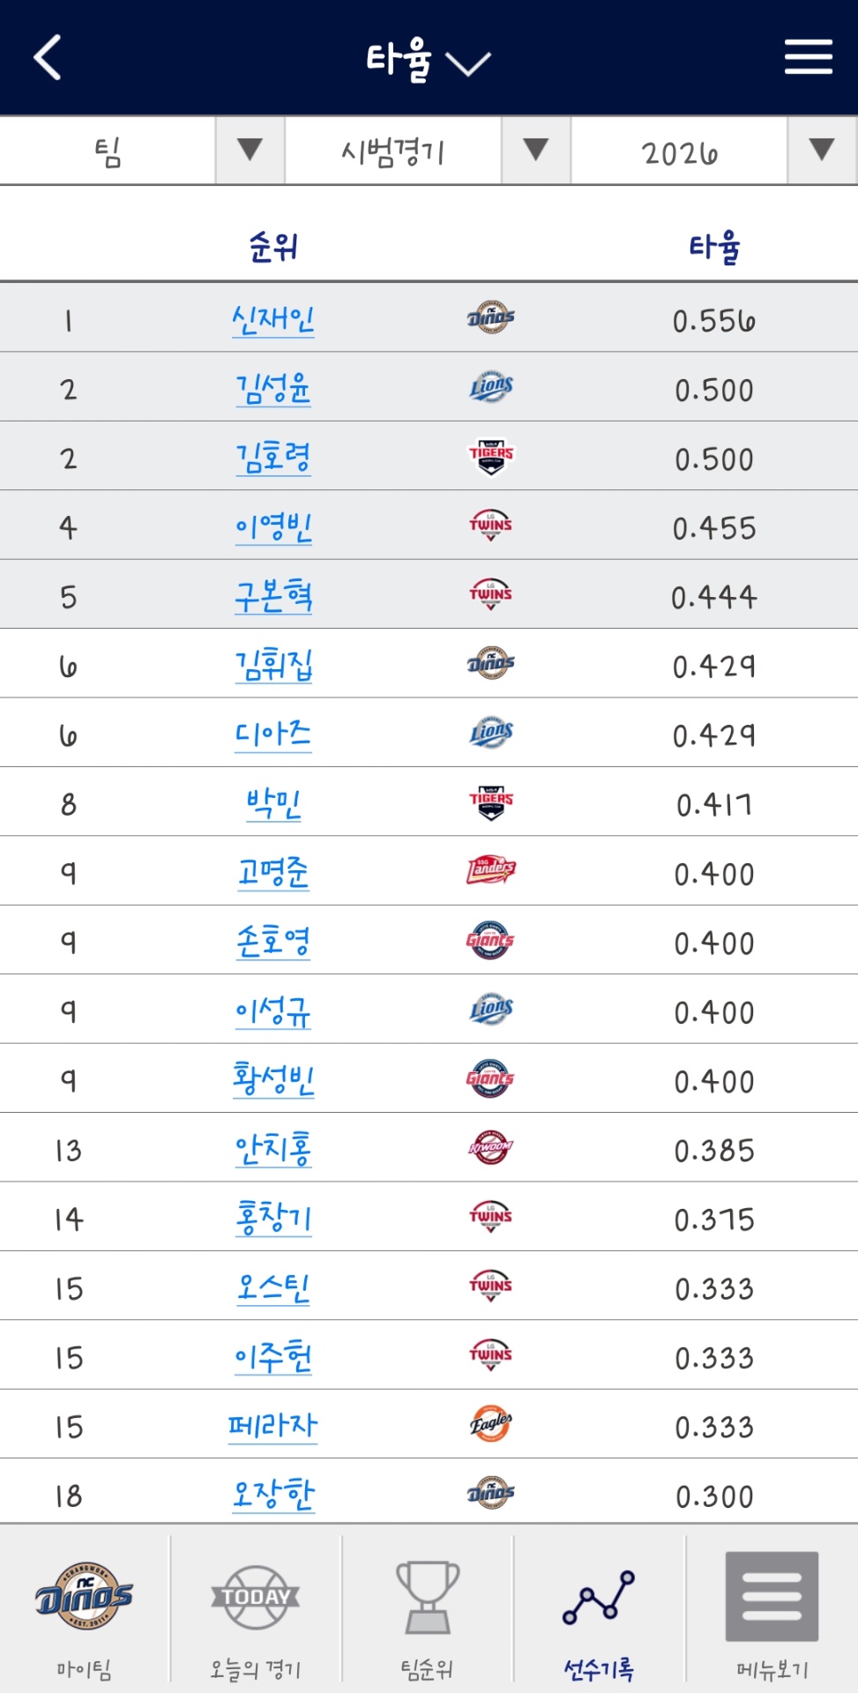Open player 홍창기 profile link

[272, 1218]
